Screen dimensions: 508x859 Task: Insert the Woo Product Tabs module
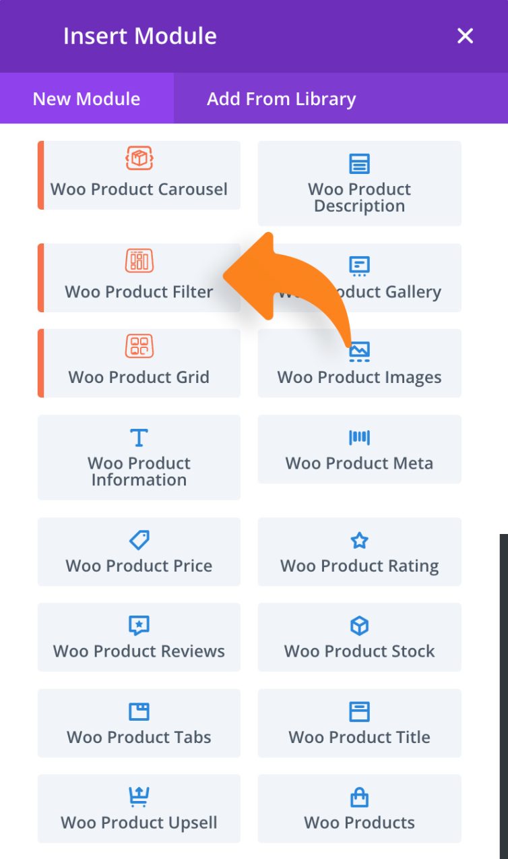[139, 723]
